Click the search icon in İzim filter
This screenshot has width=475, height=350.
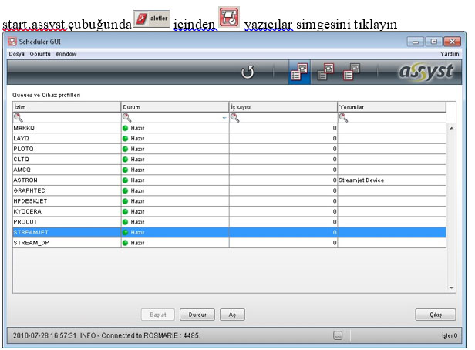pos(19,117)
